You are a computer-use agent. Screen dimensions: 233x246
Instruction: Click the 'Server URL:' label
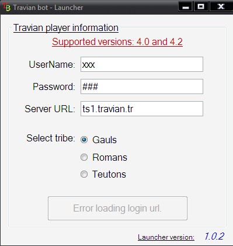pyautogui.click(x=50, y=109)
